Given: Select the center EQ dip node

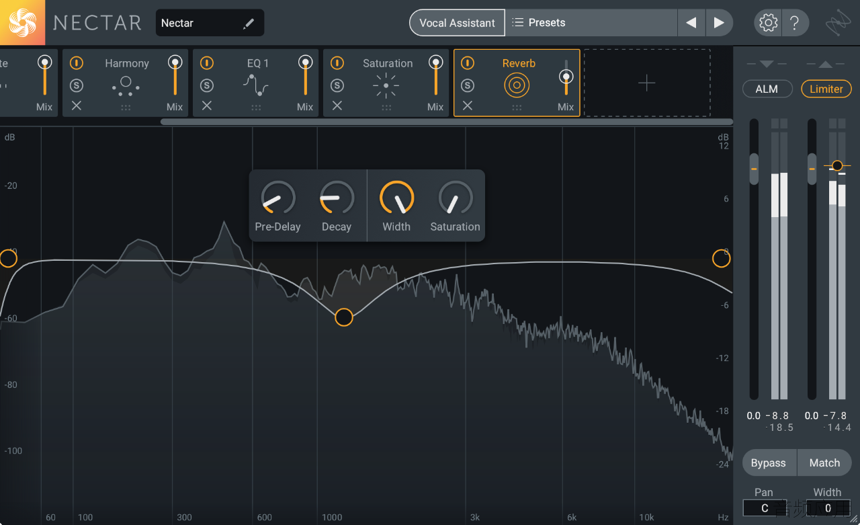Looking at the screenshot, I should (x=344, y=317).
